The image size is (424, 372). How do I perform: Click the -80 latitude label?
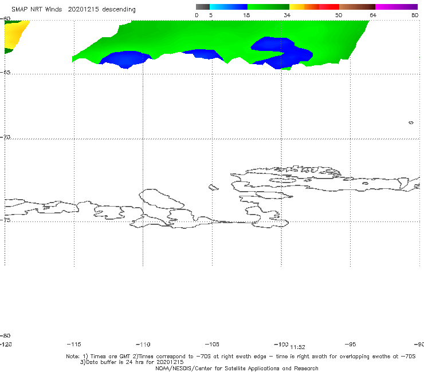(x=5, y=335)
